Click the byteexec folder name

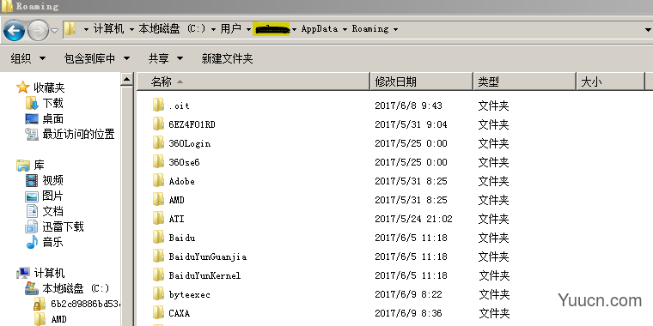pos(190,295)
